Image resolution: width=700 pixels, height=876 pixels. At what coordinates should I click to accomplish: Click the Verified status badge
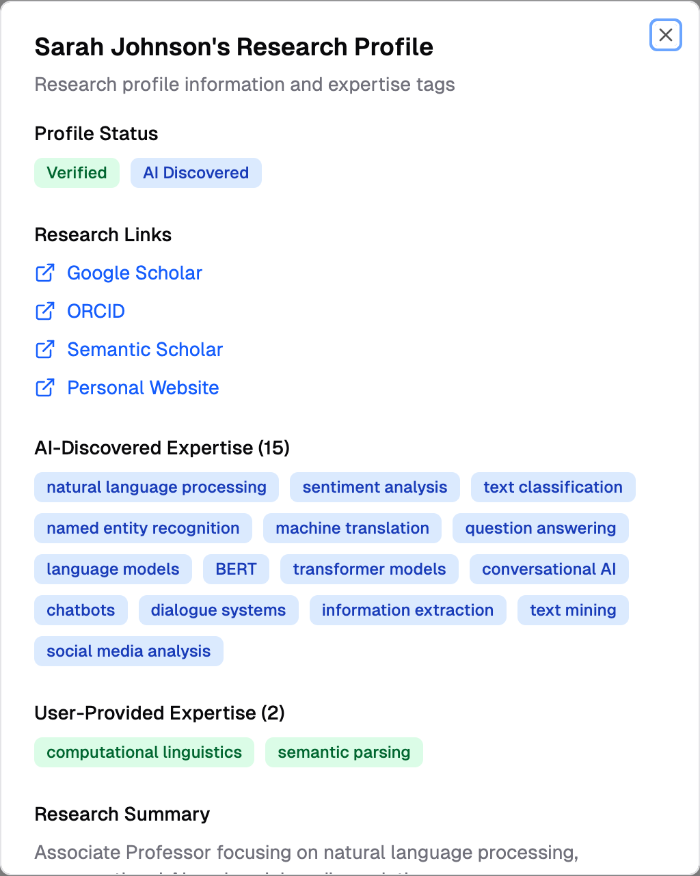click(x=77, y=173)
